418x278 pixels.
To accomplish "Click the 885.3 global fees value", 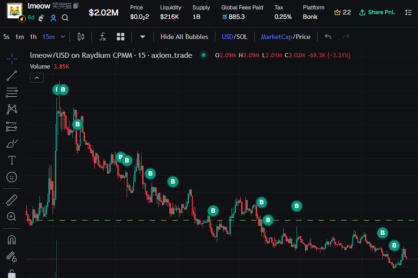I will point(233,17).
